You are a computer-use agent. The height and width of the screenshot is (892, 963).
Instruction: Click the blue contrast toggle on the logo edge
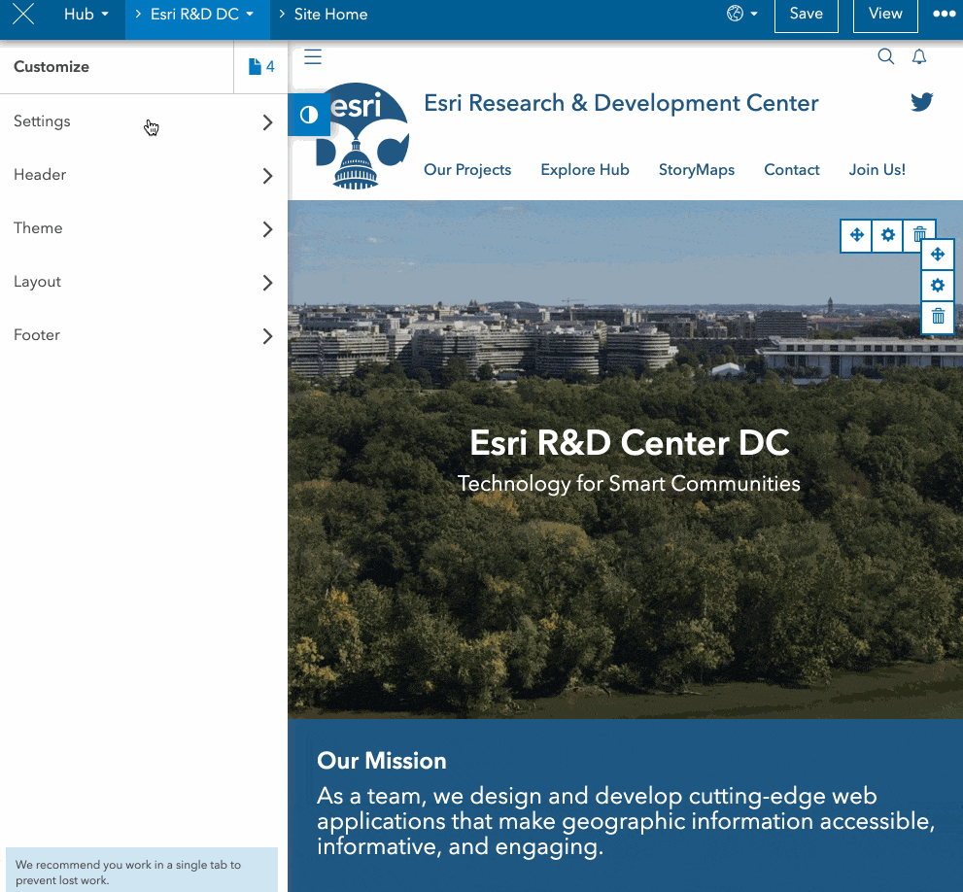click(x=308, y=115)
